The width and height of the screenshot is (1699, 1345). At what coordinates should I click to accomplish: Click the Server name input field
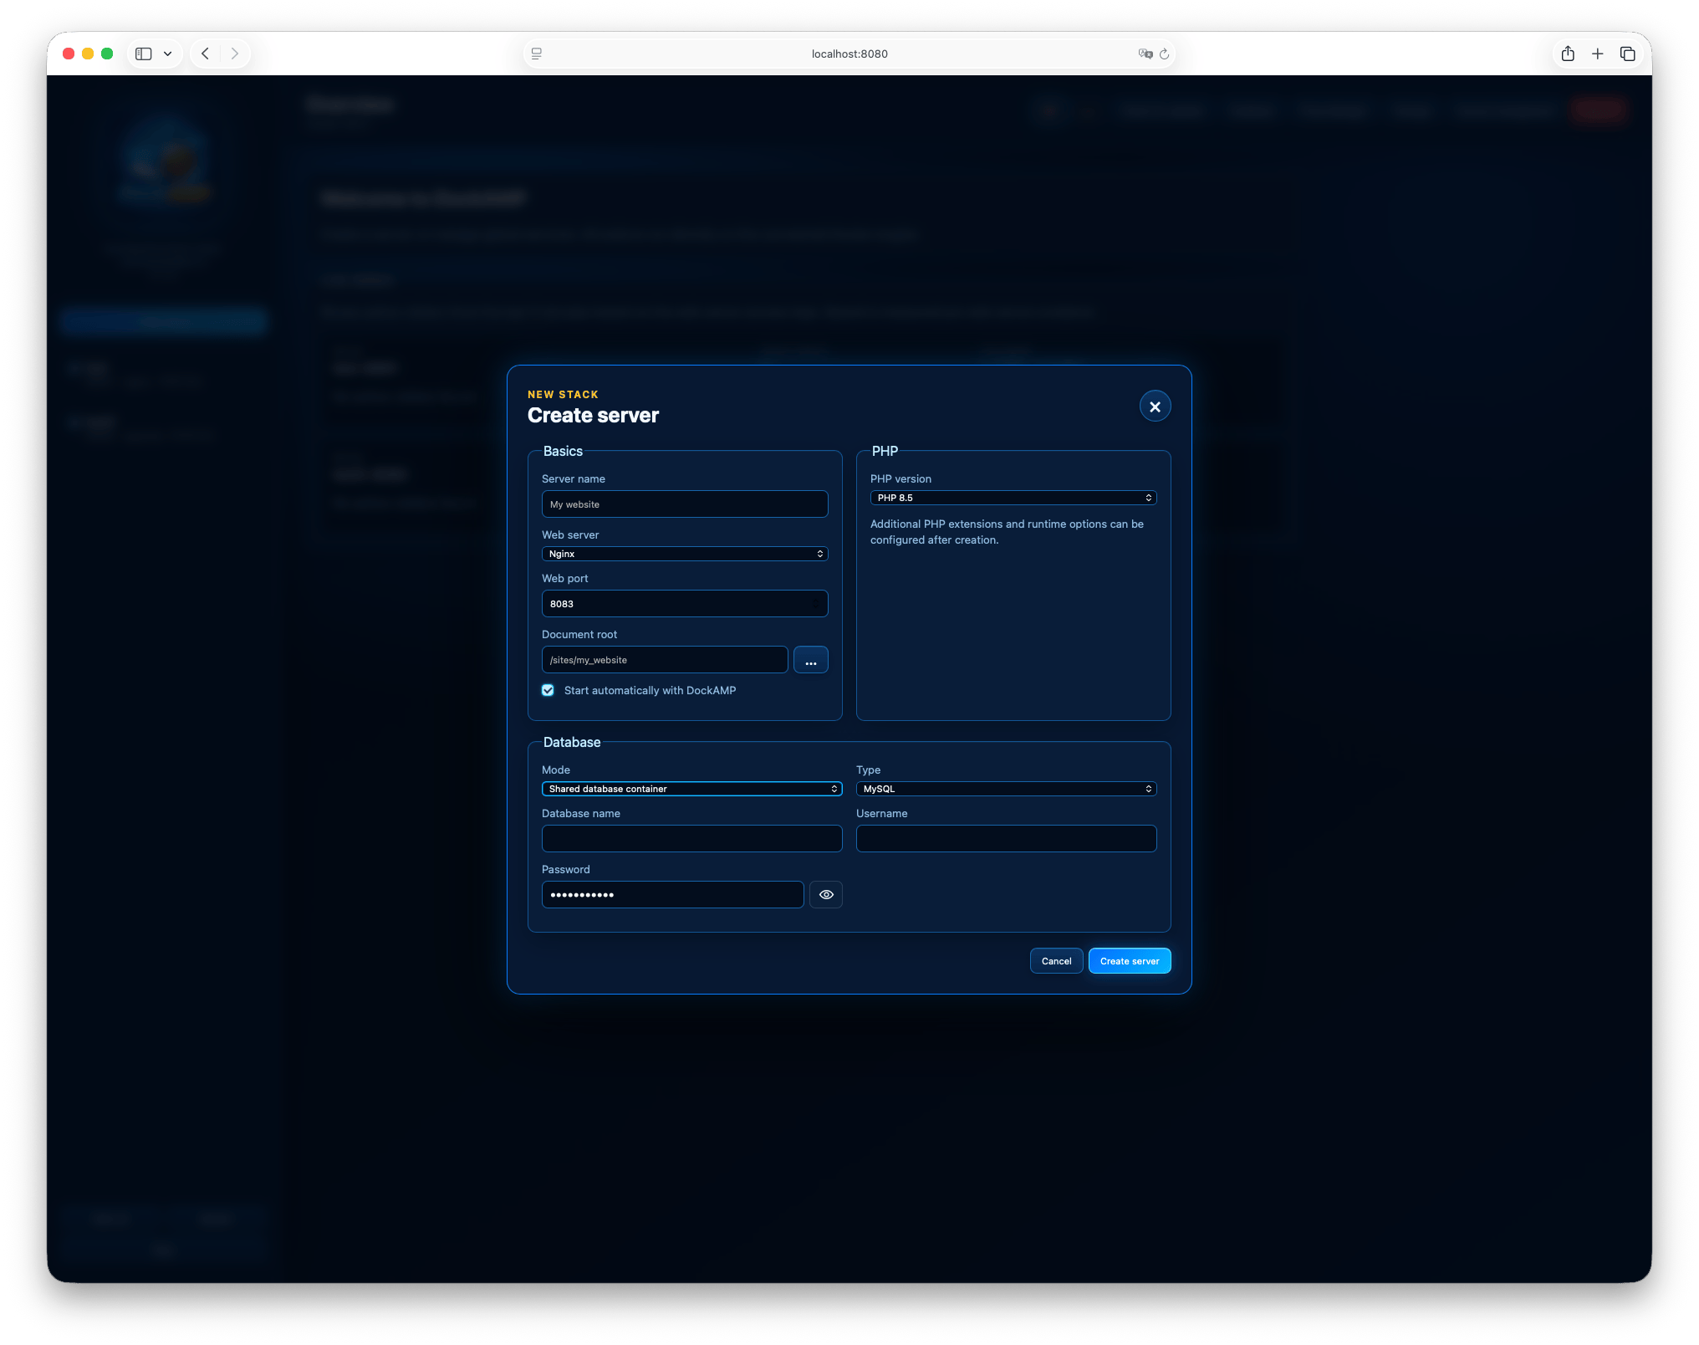tap(685, 504)
